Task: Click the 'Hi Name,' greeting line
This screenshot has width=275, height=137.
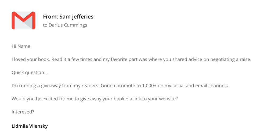Action: coord(21,47)
